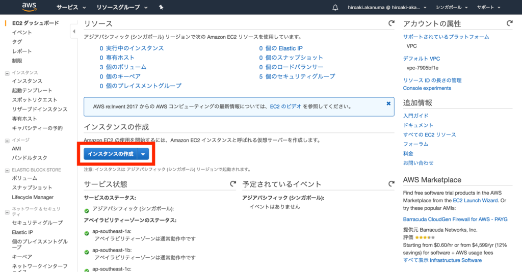
Task: Click the 5 個のセキュリティグループ link
Action: point(297,76)
